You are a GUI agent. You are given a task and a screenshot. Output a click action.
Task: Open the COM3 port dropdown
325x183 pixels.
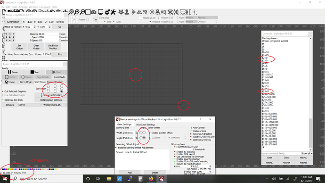[x=30, y=105]
